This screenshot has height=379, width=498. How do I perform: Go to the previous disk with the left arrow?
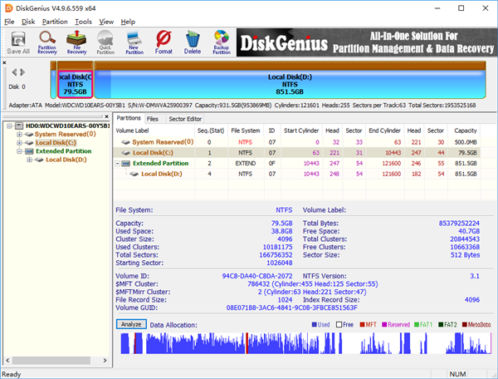(x=13, y=72)
